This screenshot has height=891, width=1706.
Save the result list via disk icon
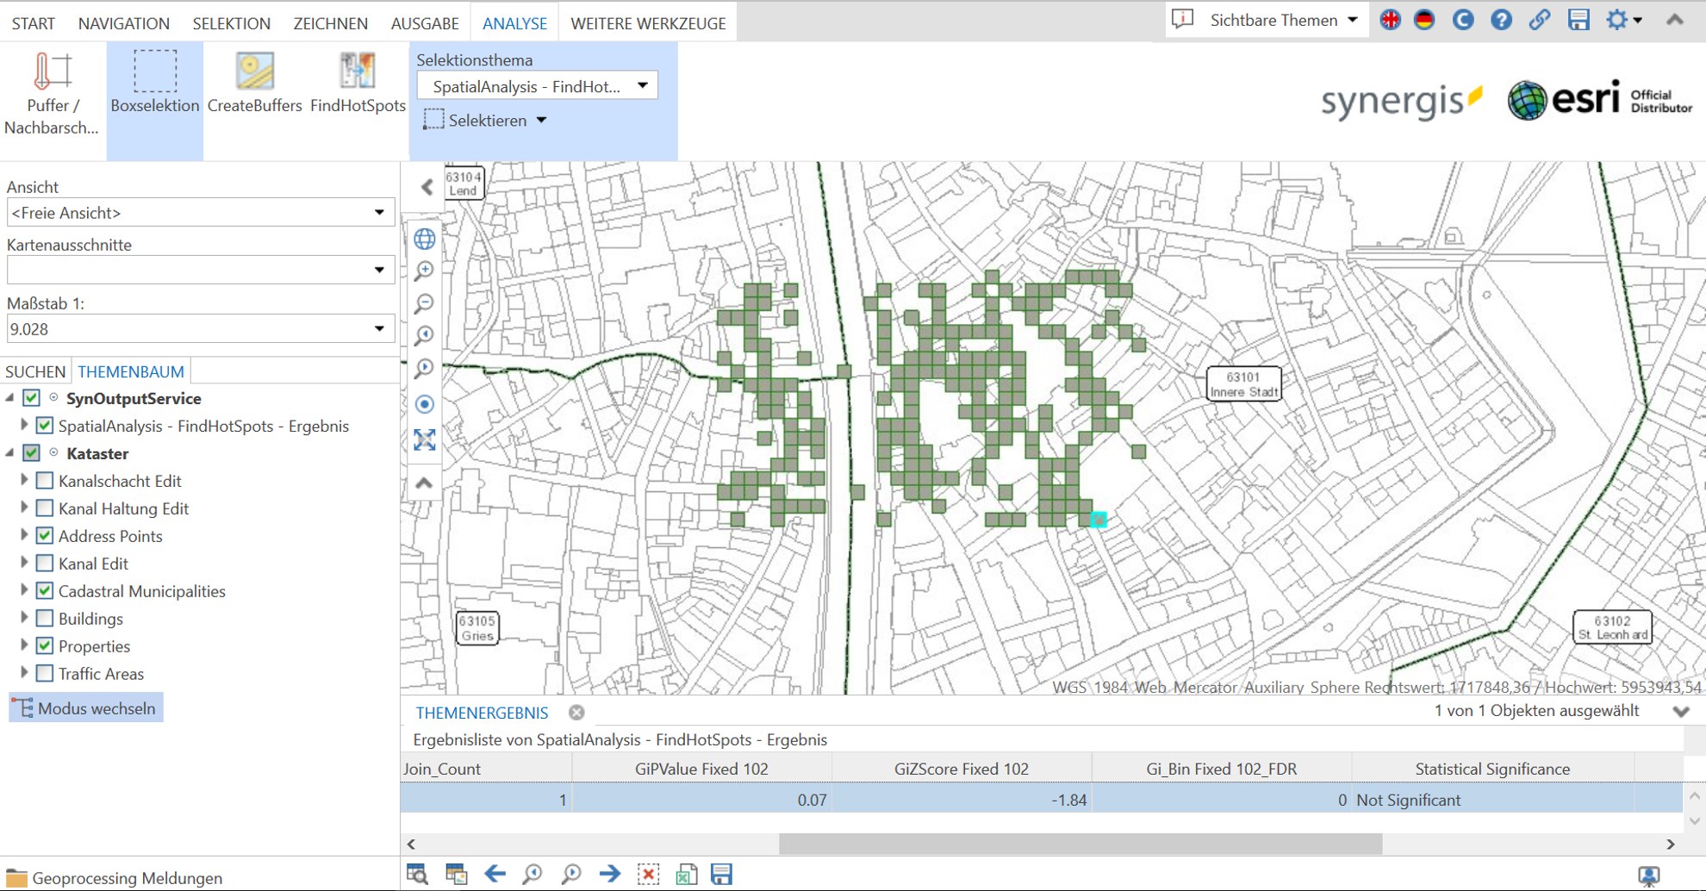coord(721,874)
